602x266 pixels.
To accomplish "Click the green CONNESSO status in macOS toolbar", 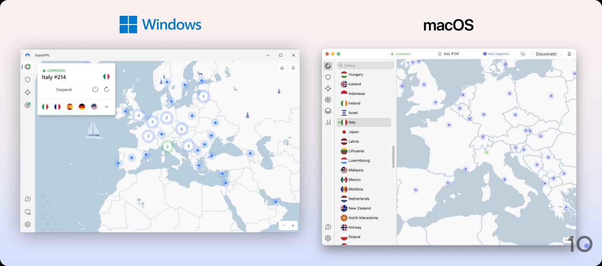I will tap(401, 54).
